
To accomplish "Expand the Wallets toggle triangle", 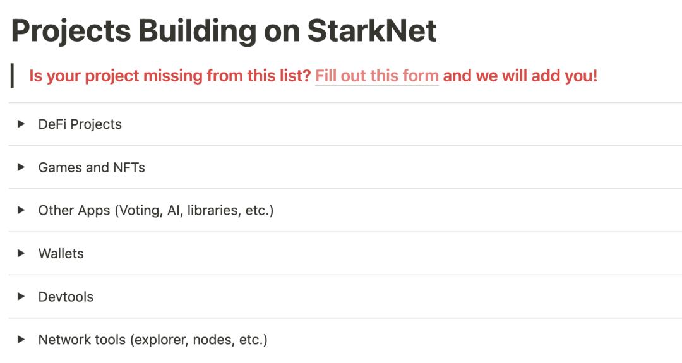I will point(21,253).
